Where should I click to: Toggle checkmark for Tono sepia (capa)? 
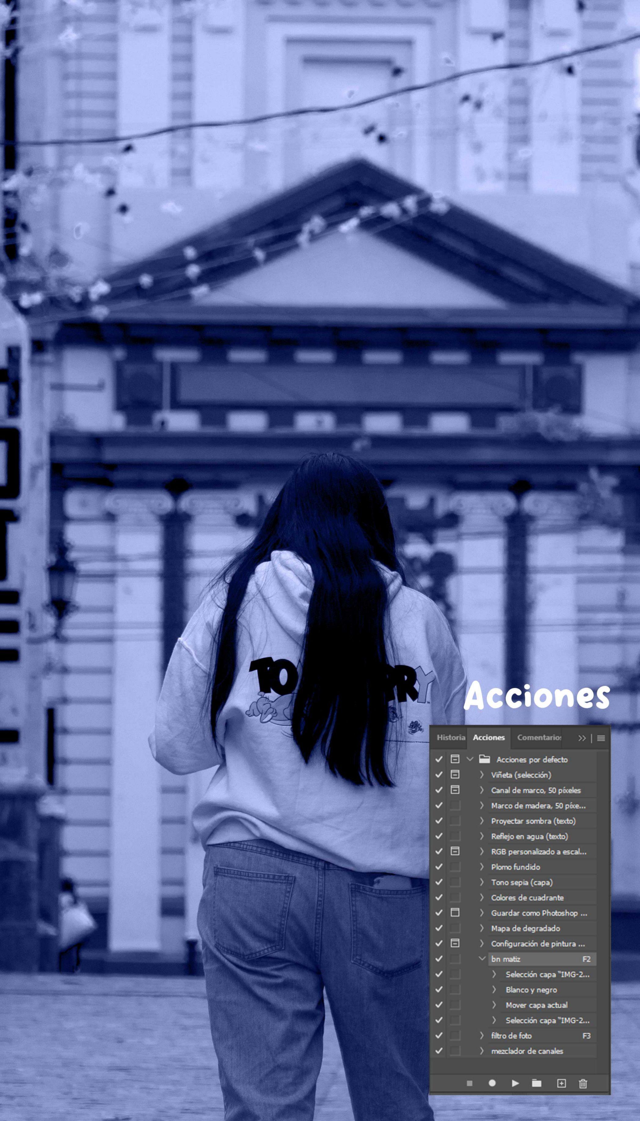[x=439, y=882]
